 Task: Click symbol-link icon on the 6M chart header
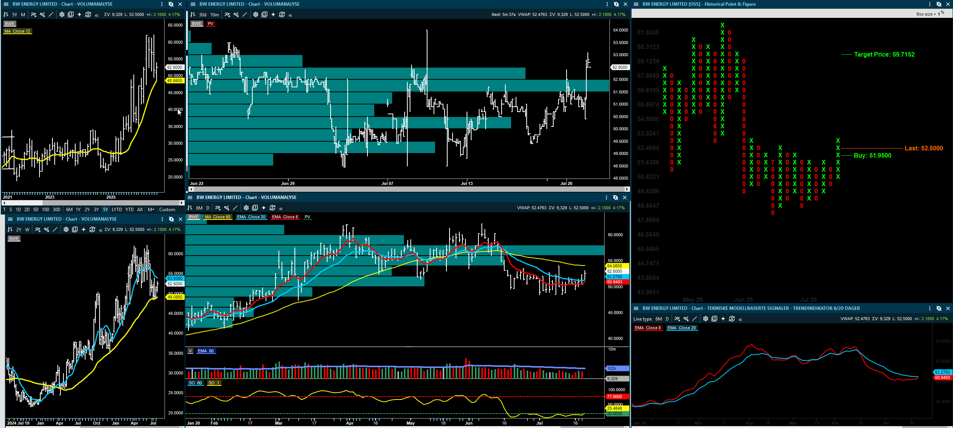pos(616,197)
